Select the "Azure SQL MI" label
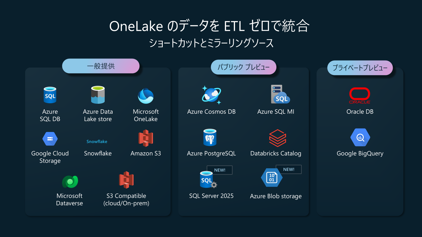Screen dimensions: 422x237 (x=276, y=112)
